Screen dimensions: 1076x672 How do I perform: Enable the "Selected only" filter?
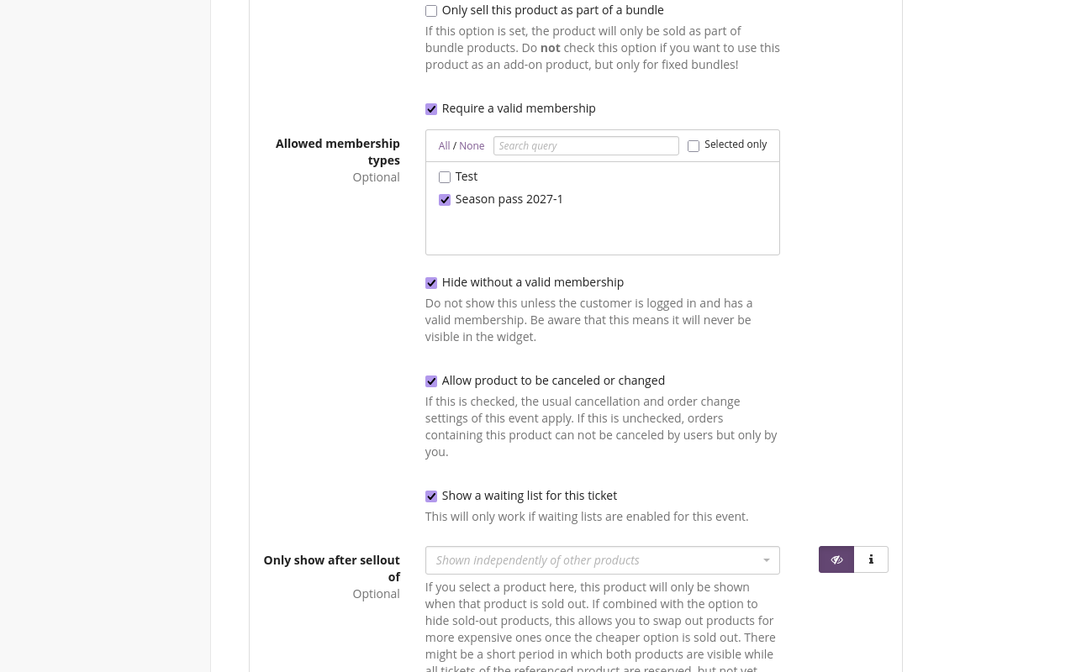tap(694, 146)
